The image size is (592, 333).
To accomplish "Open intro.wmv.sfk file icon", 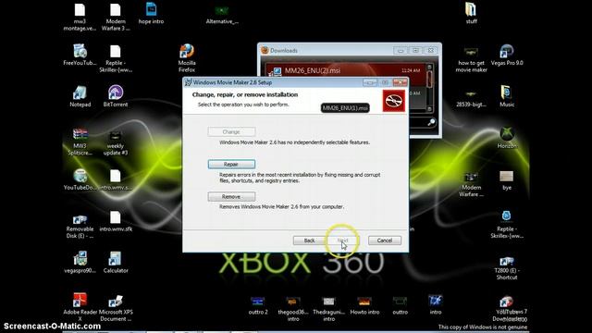I will point(115,217).
